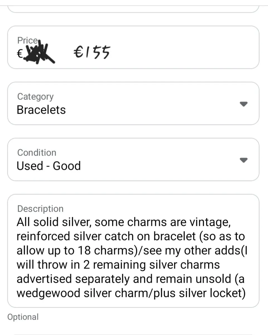Click the Description field label
The height and width of the screenshot is (335, 268).
click(x=40, y=209)
